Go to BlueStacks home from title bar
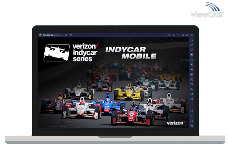 pyautogui.click(x=66, y=35)
